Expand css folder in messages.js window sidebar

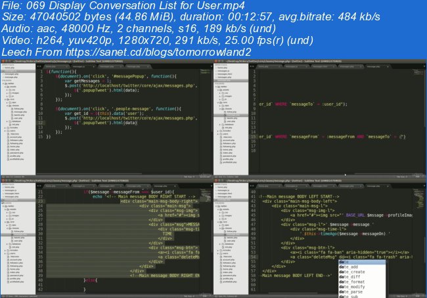pyautogui.click(x=7, y=90)
